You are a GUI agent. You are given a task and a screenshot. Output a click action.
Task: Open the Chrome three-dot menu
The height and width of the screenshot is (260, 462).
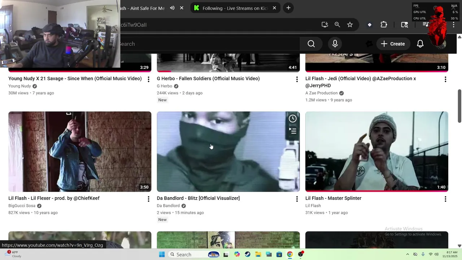point(454,25)
